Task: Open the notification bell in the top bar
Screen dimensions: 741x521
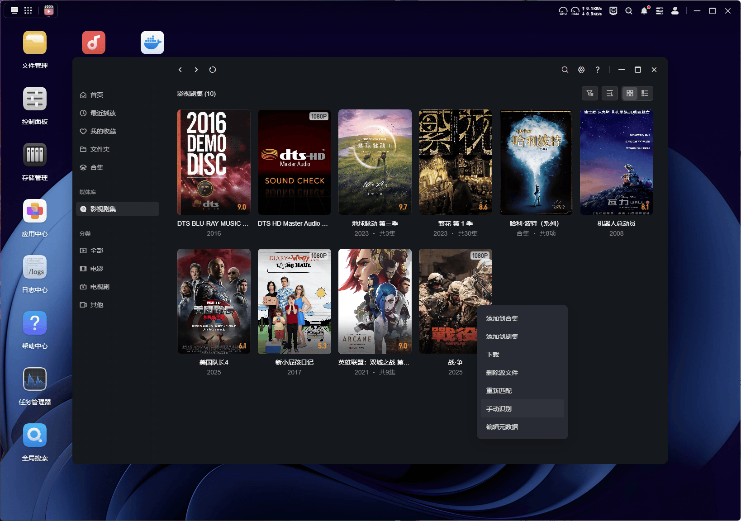Action: 644,11
